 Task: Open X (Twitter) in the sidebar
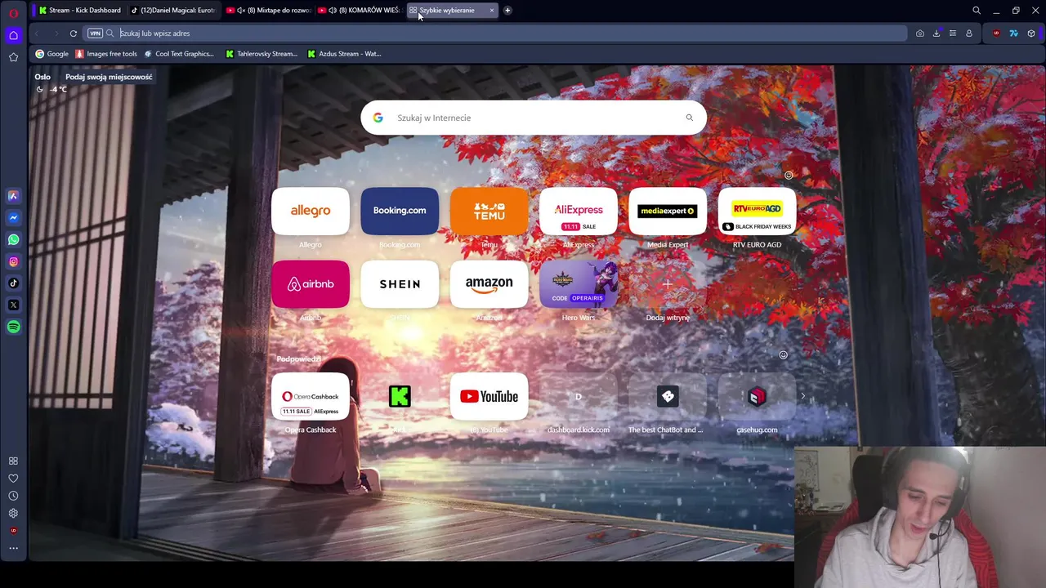[13, 305]
